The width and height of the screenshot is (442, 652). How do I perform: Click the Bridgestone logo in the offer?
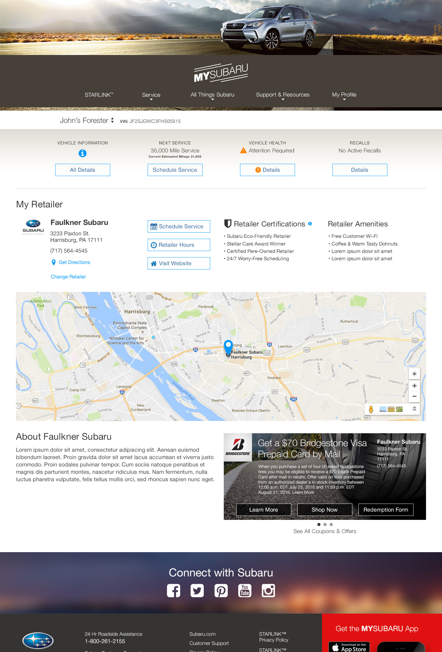[238, 447]
